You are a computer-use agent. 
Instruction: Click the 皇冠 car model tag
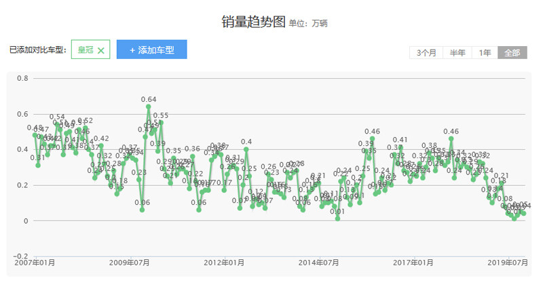[x=86, y=50]
